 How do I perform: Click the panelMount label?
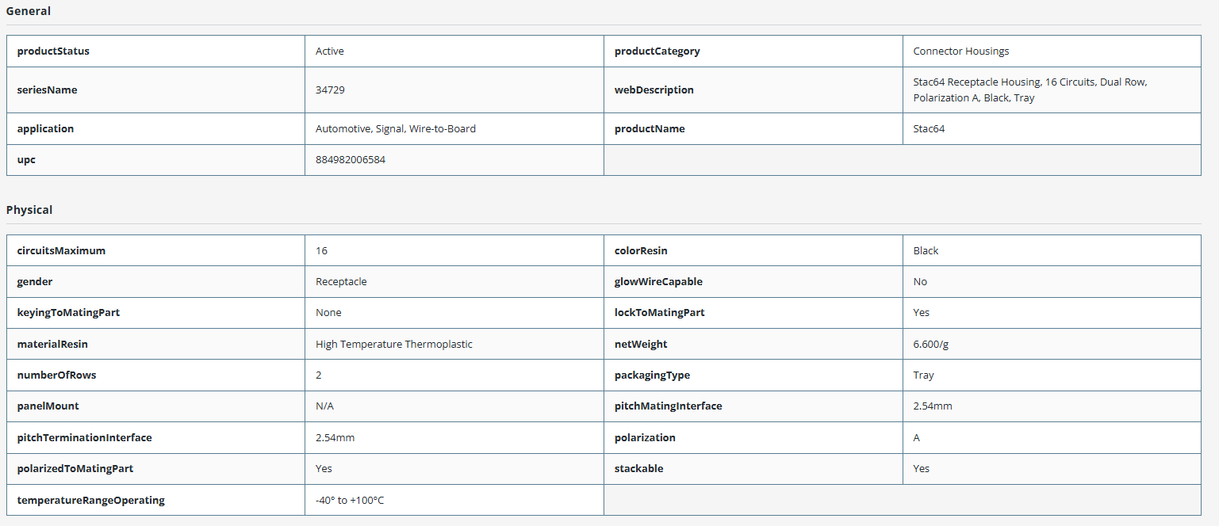48,406
